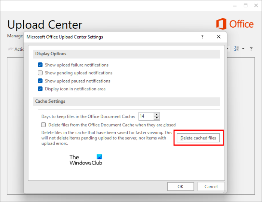Open help via the dialog's question mark

pos(202,37)
